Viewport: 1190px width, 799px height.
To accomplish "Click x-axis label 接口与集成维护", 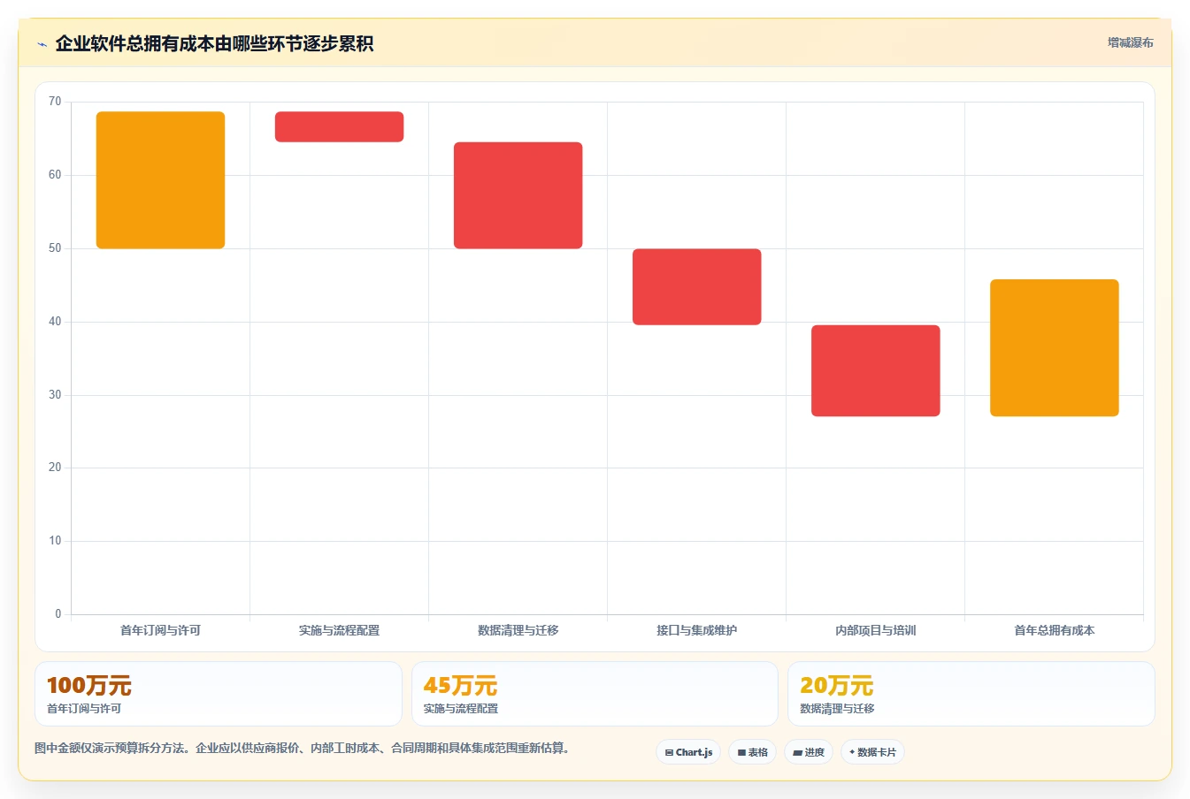I will pyautogui.click(x=696, y=630).
